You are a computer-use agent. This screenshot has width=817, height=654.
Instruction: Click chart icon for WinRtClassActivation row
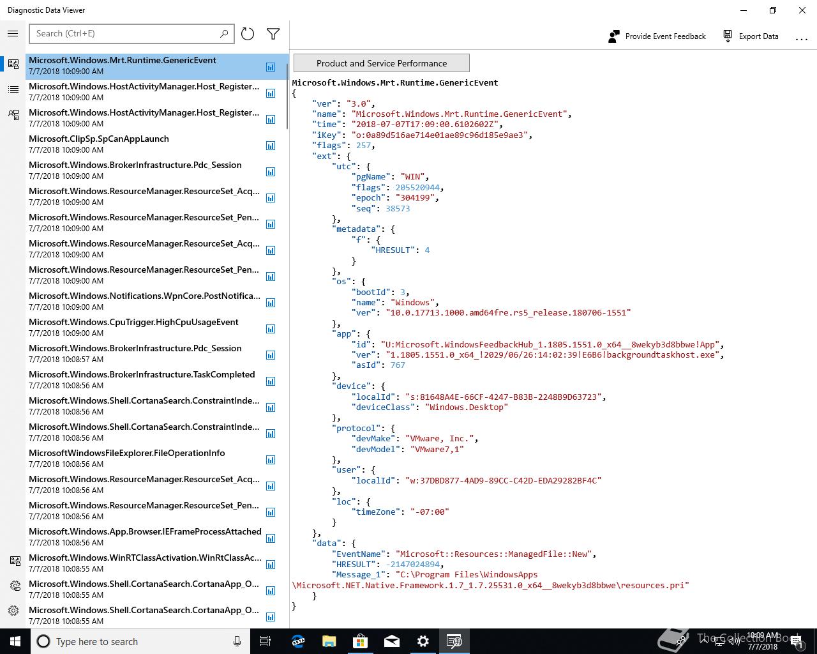[x=271, y=565]
